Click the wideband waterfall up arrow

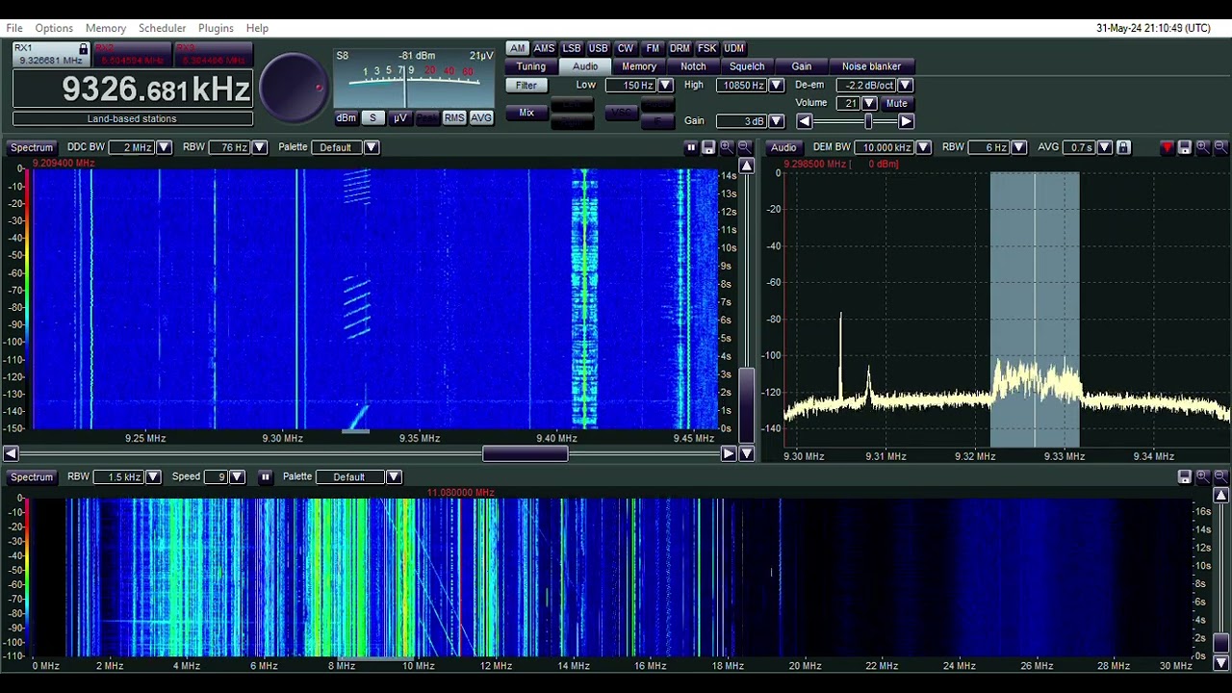[x=1220, y=496]
